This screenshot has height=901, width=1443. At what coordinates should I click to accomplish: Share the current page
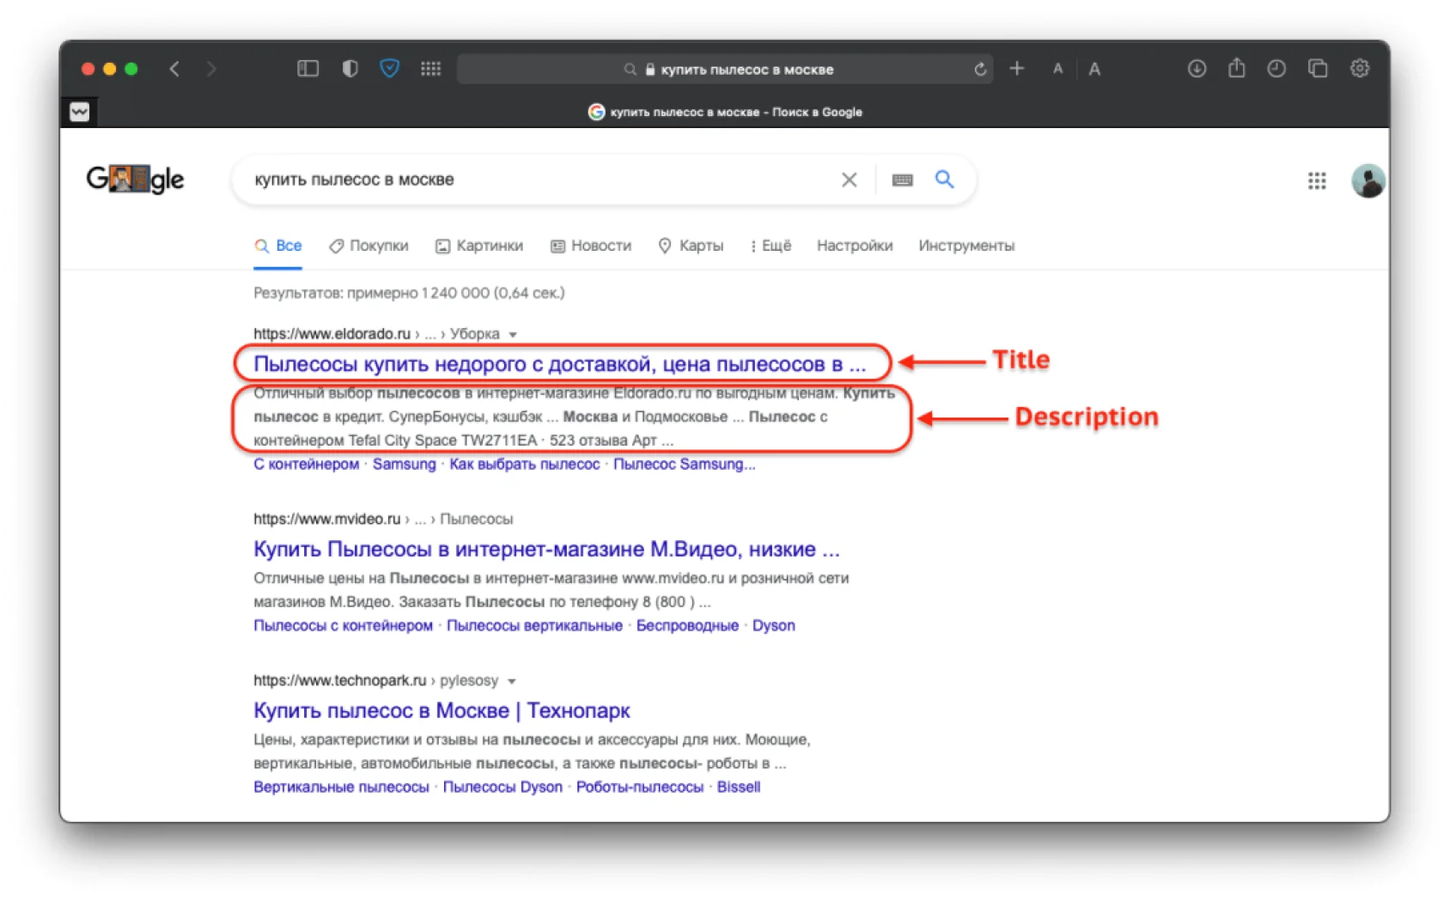point(1237,68)
